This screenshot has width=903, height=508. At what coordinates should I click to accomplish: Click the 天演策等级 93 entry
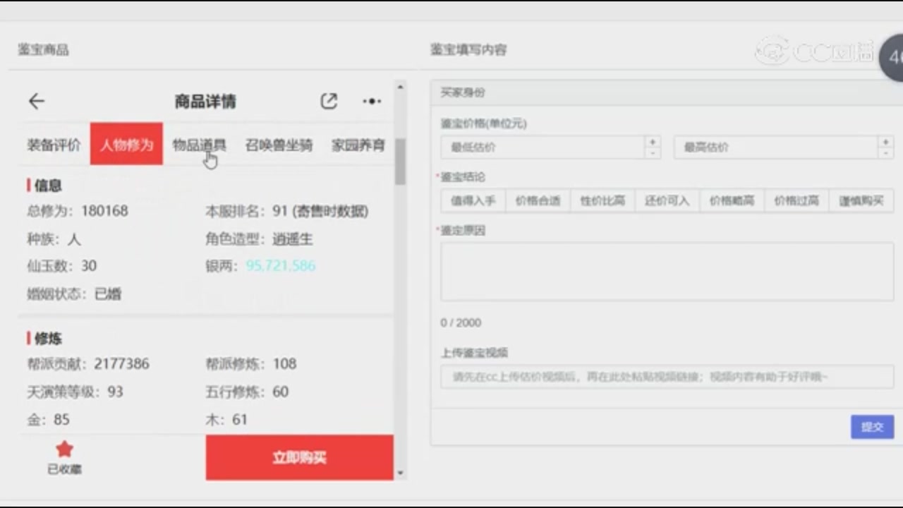click(75, 392)
